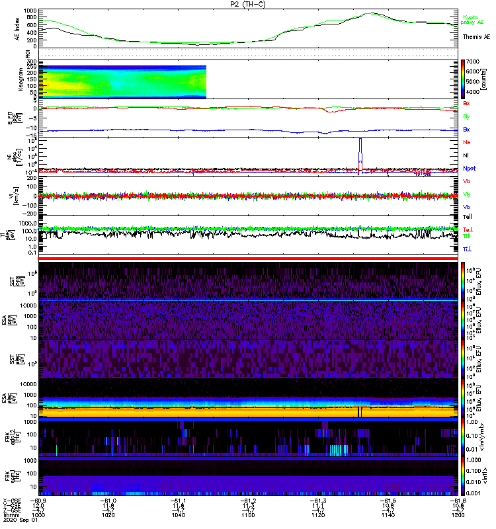Viewport: 496px width, 529px height.
Task: Click the Keogram color image
Action: (x=122, y=82)
